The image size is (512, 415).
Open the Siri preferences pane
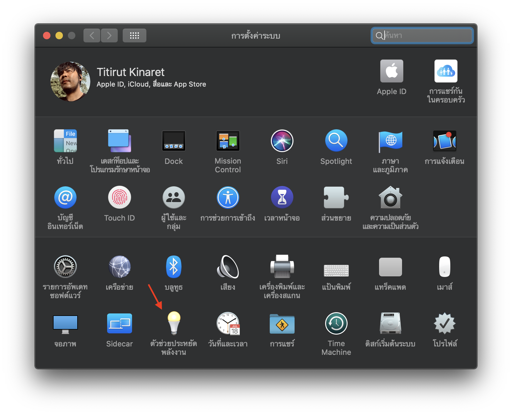(x=282, y=141)
